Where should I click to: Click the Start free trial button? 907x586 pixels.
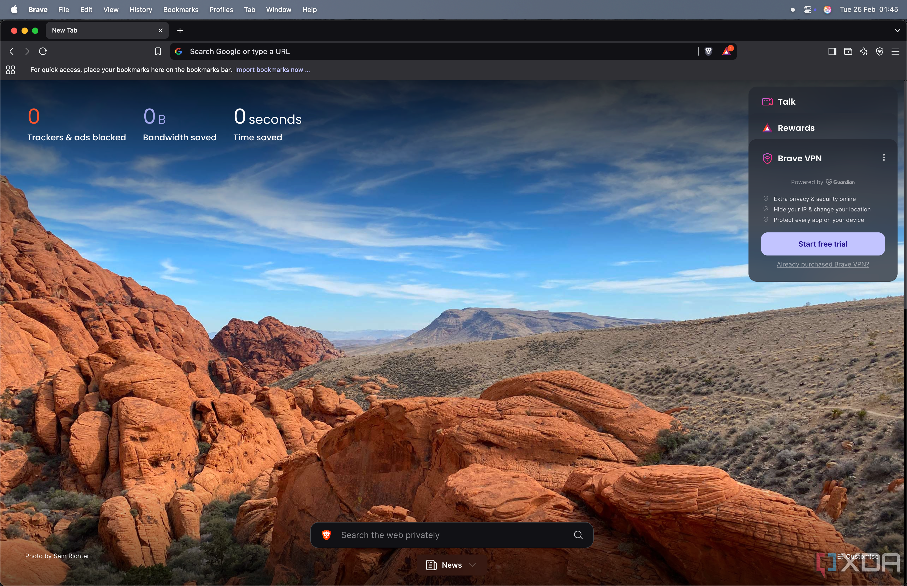[823, 244]
